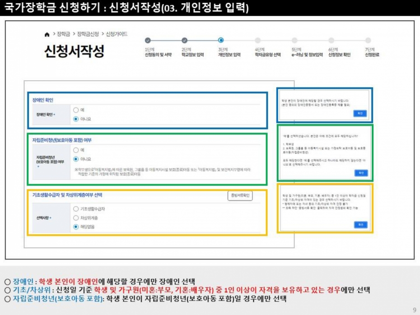Click the step 6 circle for 신청정보 확인
The image size is (420, 315).
click(x=331, y=41)
